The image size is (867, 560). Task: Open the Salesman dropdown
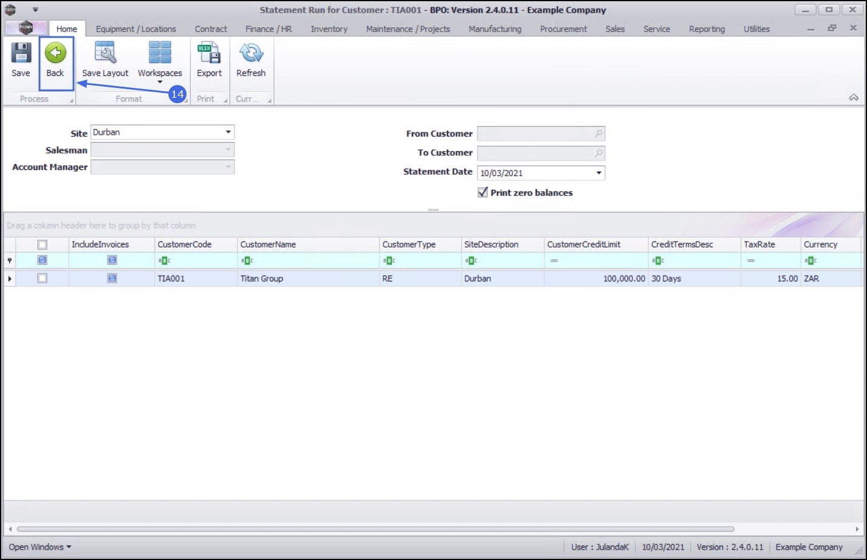228,150
